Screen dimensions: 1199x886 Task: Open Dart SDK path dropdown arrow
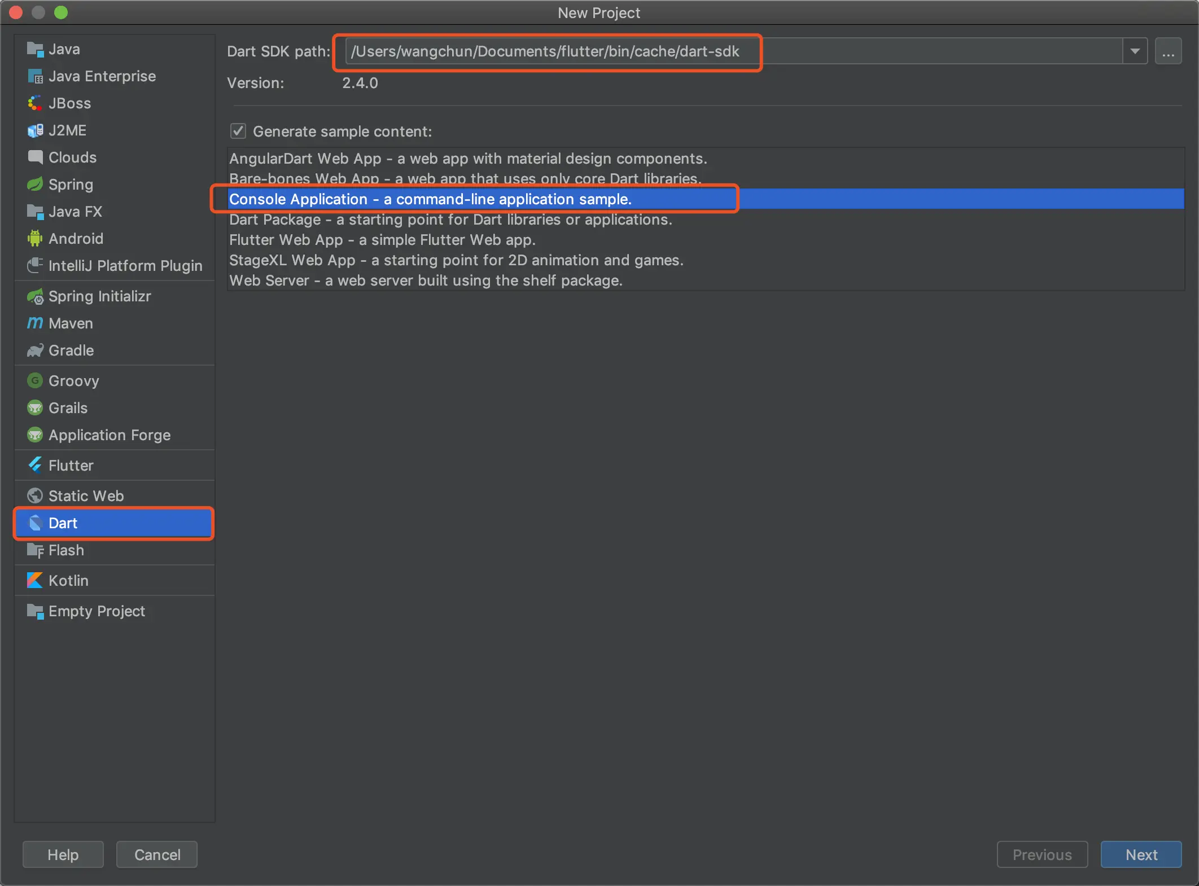coord(1135,51)
